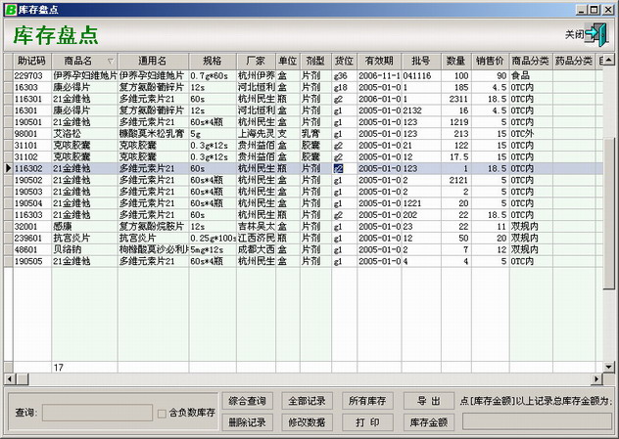Click the 有效期 column header

(x=377, y=61)
